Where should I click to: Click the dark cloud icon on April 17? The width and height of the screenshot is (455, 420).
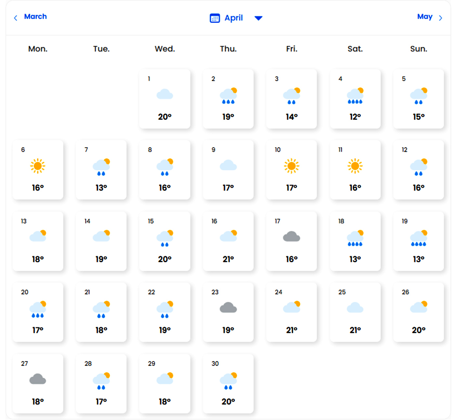[x=292, y=237]
